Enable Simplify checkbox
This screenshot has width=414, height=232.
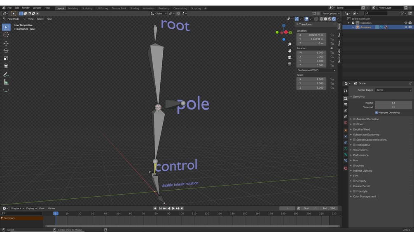354,181
